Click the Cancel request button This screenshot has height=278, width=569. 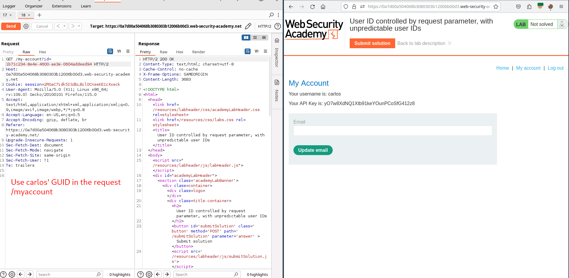pyautogui.click(x=42, y=26)
